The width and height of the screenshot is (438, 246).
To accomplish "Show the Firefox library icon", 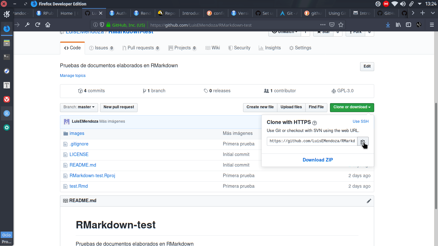I will [398, 25].
